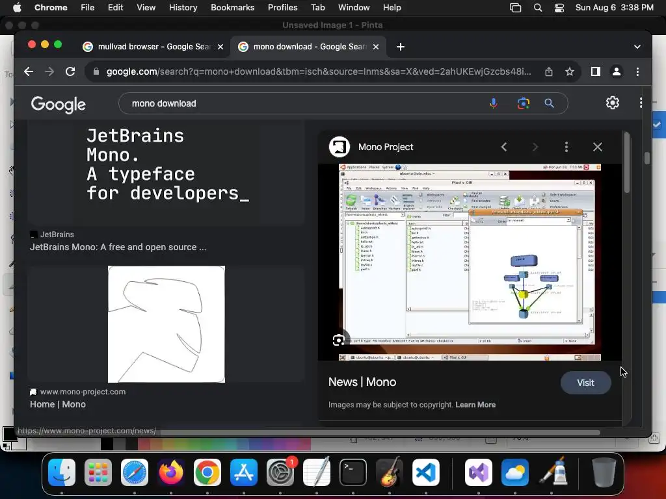Open Trash in the Dock

(x=604, y=472)
